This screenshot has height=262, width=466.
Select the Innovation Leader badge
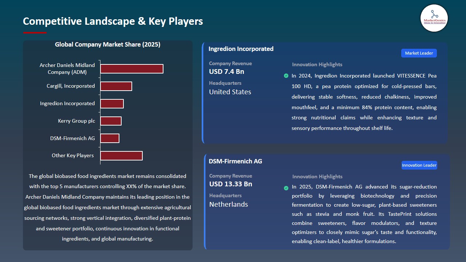419,165
